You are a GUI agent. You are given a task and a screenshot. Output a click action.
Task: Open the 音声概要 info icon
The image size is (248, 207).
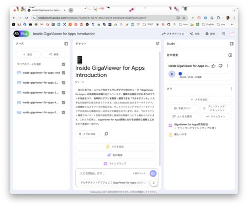(x=230, y=55)
